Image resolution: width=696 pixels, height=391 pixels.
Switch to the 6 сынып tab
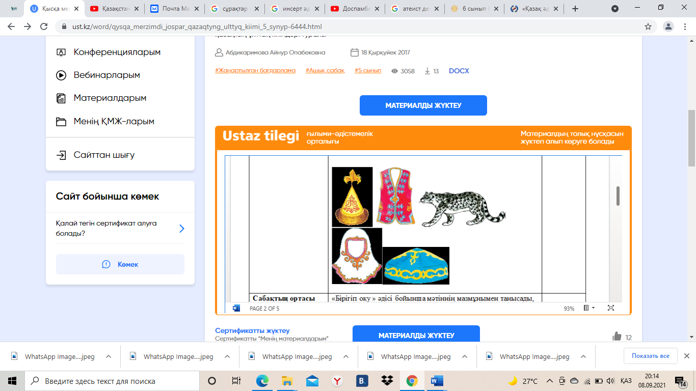click(x=475, y=9)
